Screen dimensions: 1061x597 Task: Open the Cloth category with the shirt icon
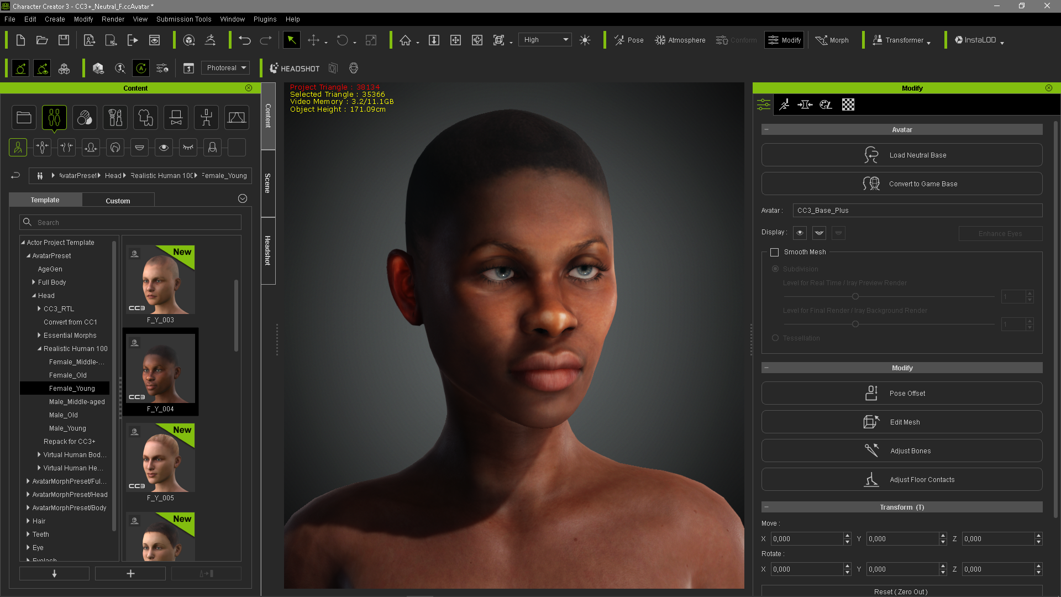point(145,117)
